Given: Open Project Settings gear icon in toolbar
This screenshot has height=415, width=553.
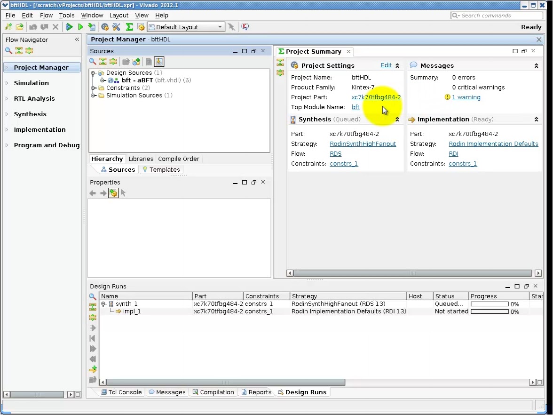Looking at the screenshot, I should click(x=105, y=27).
